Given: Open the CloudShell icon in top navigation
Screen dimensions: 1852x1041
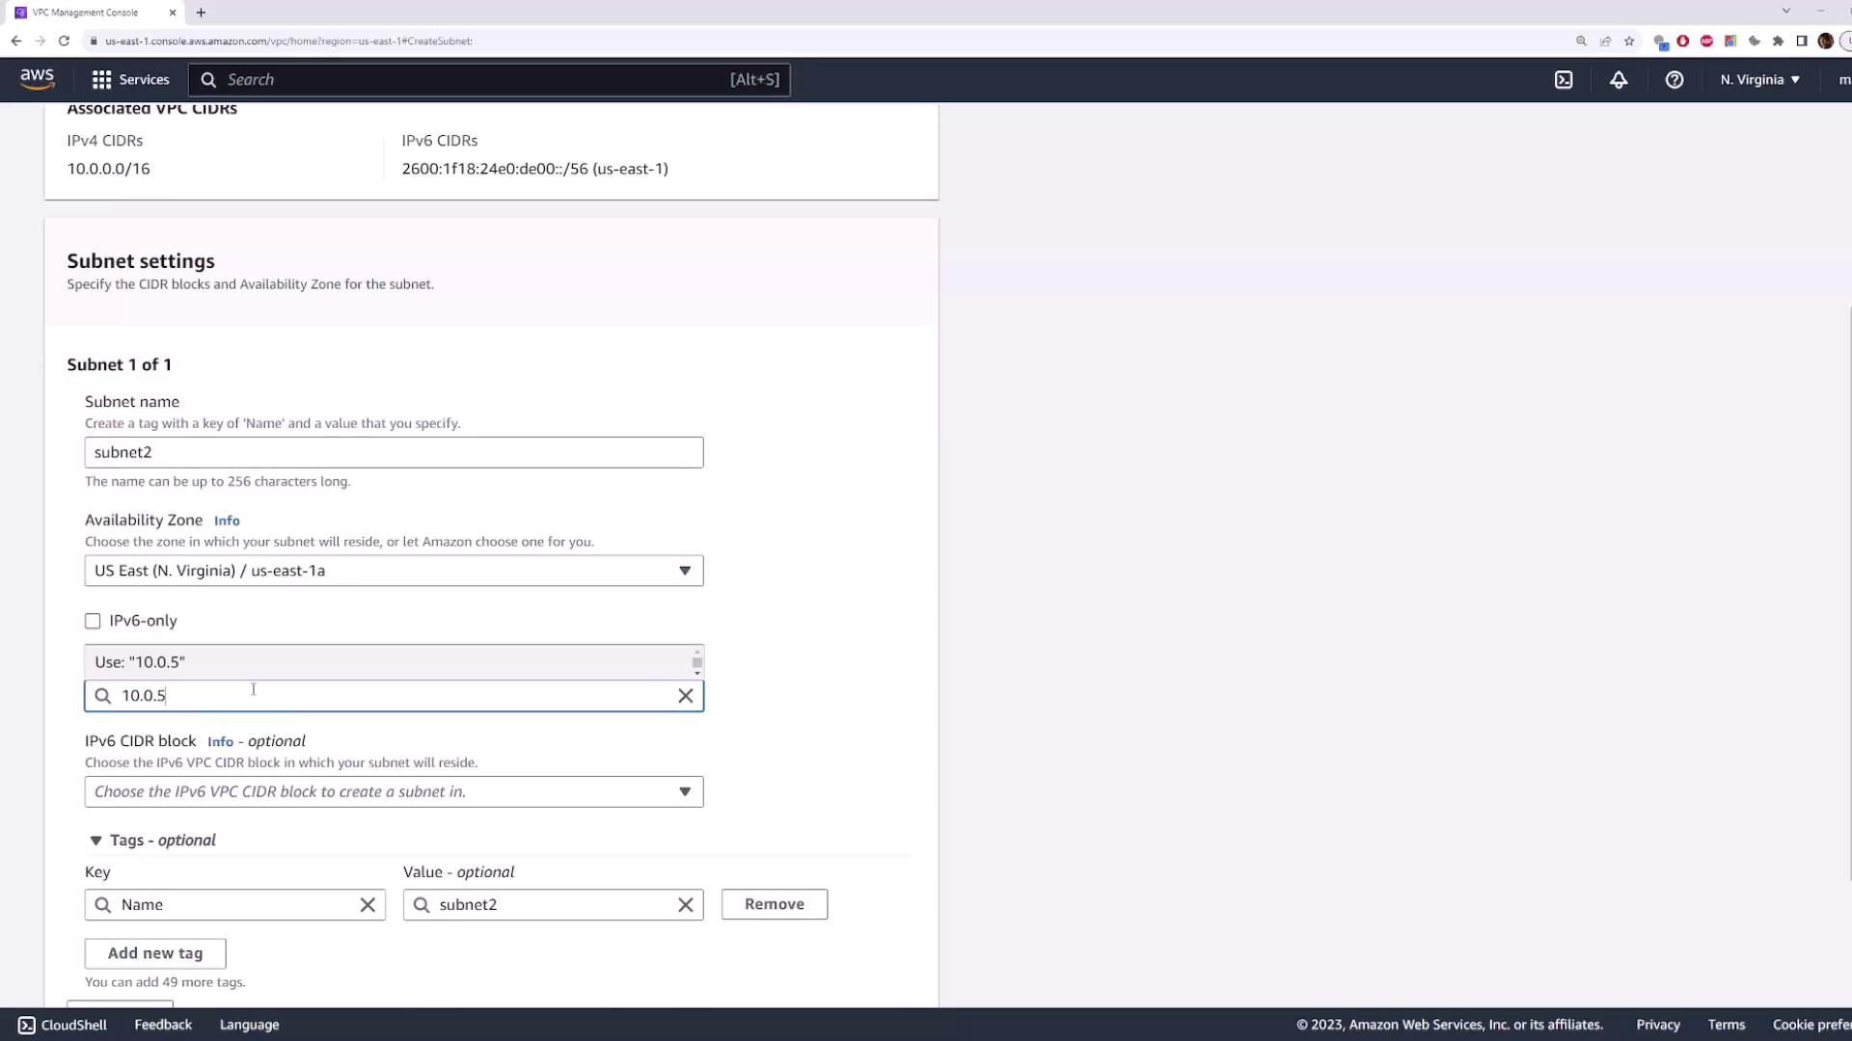Looking at the screenshot, I should (1564, 80).
